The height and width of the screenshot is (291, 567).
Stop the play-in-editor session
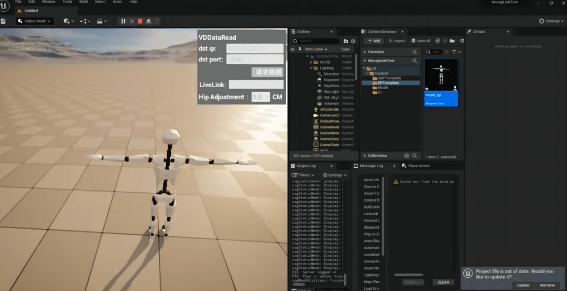140,21
